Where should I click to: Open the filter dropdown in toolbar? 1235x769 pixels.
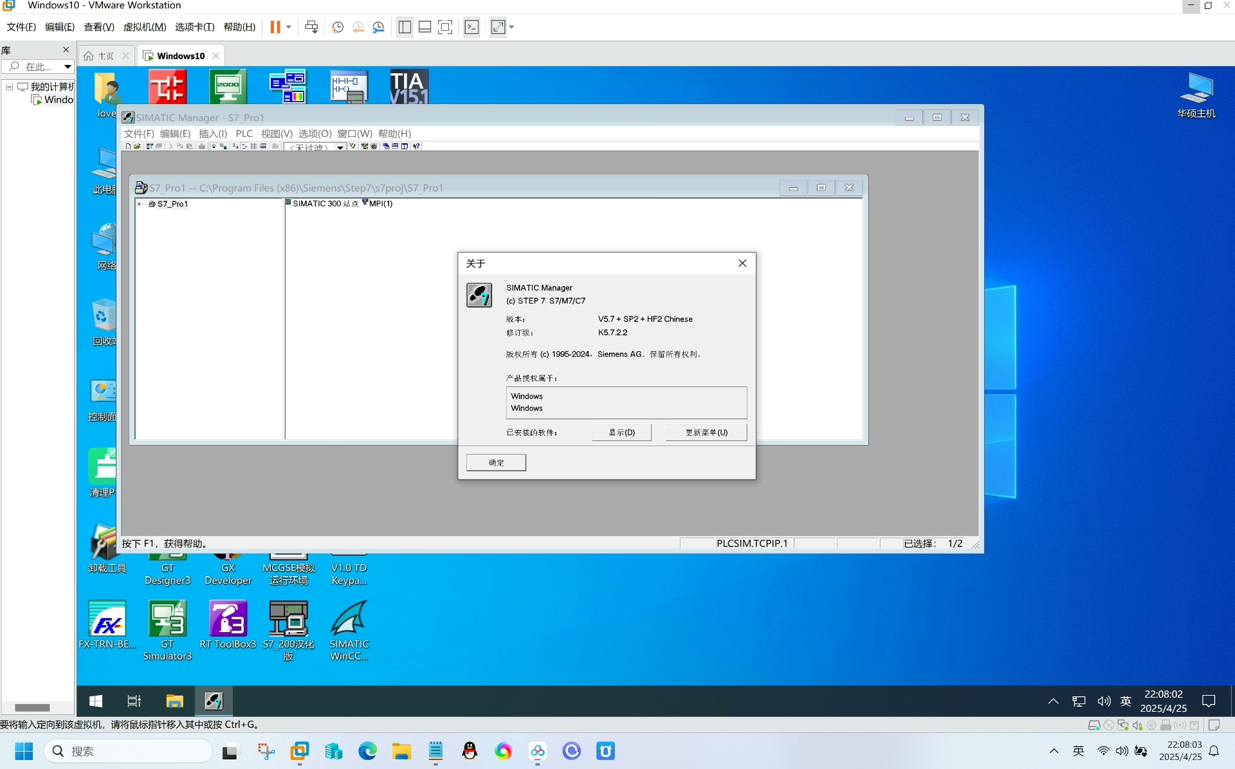tap(340, 147)
